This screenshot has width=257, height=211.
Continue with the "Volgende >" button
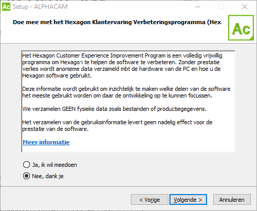[188, 200]
